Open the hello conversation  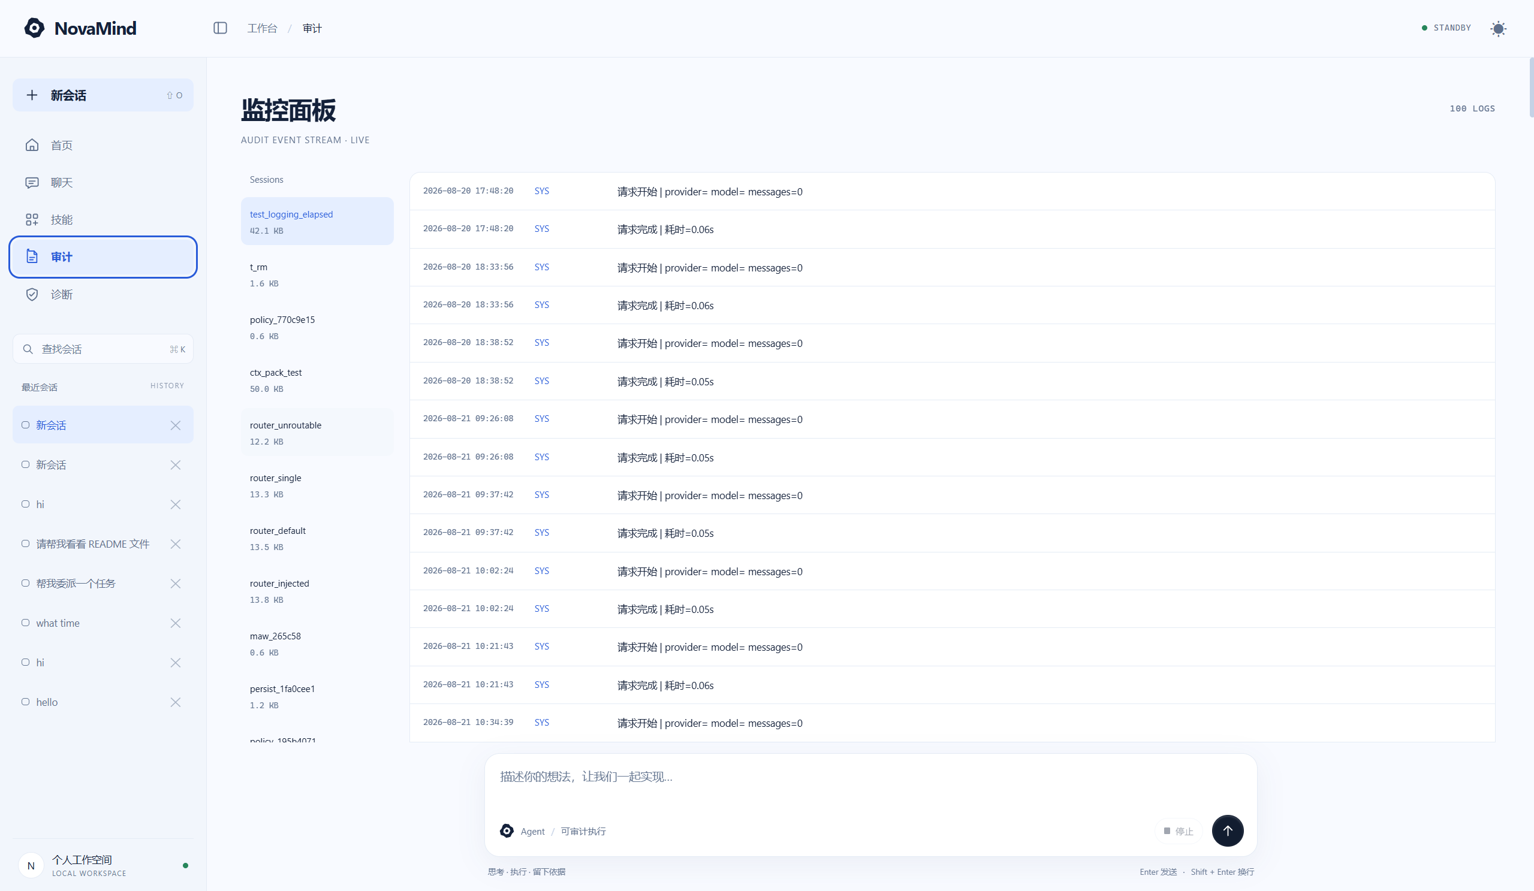click(103, 702)
